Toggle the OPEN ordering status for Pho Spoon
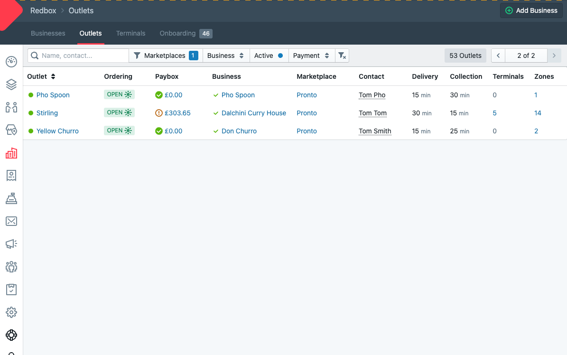This screenshot has width=567, height=355. tap(119, 94)
